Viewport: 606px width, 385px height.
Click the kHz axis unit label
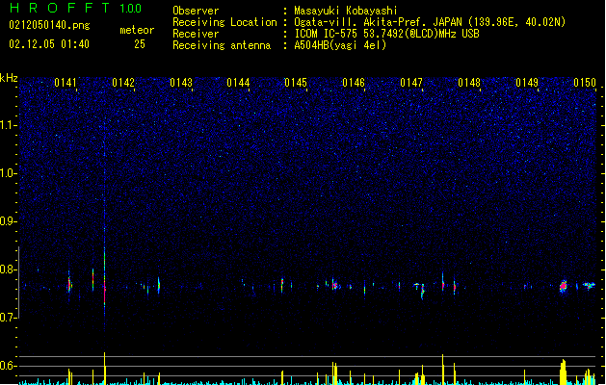point(9,78)
